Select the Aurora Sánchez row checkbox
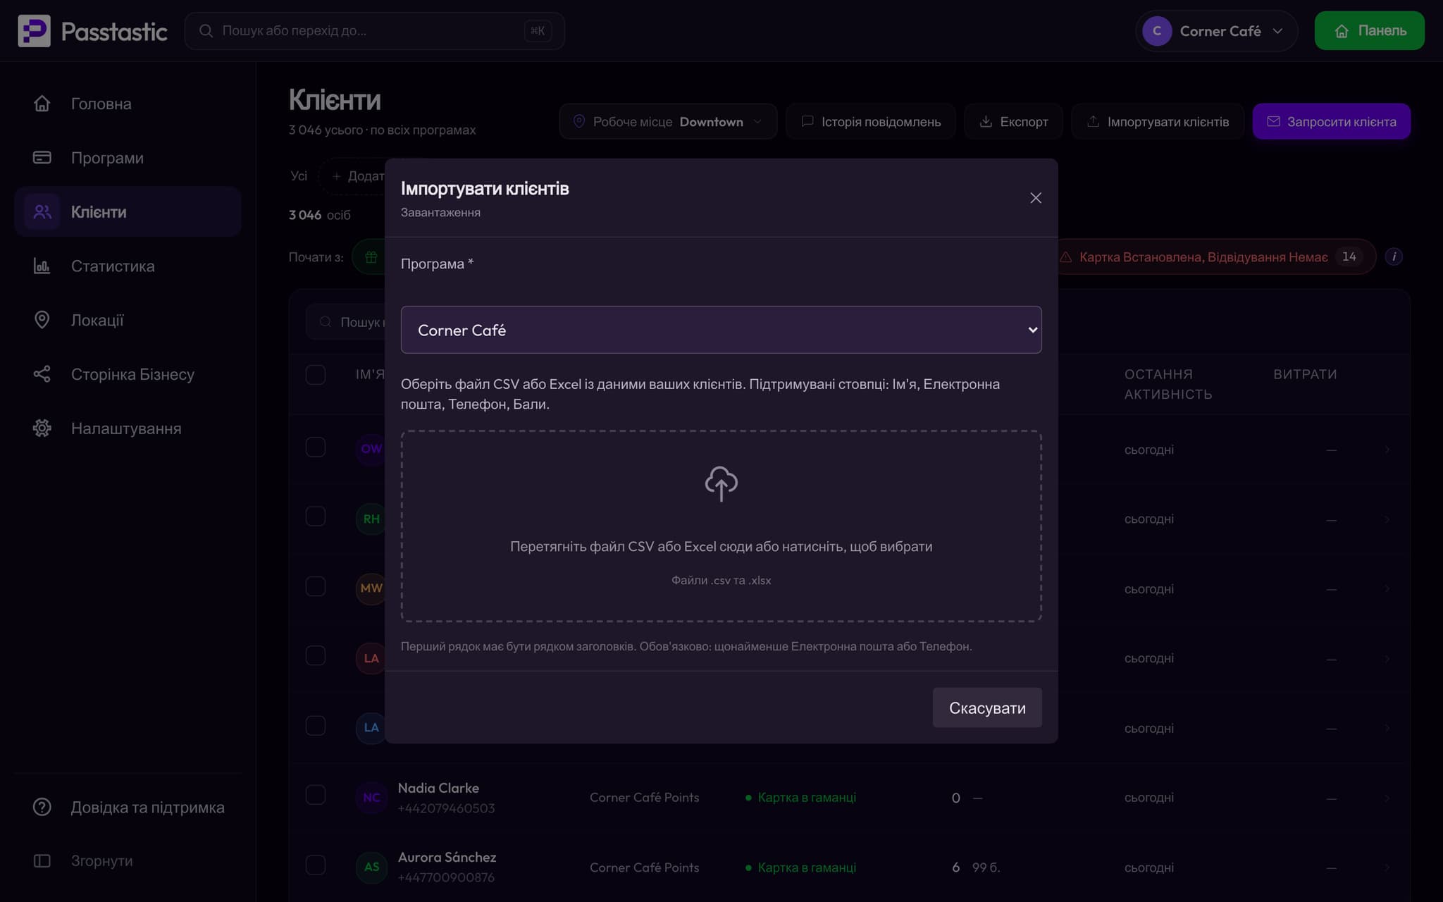 click(316, 865)
